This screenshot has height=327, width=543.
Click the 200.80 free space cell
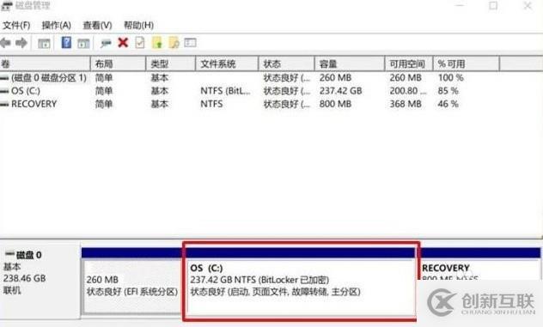tap(408, 91)
